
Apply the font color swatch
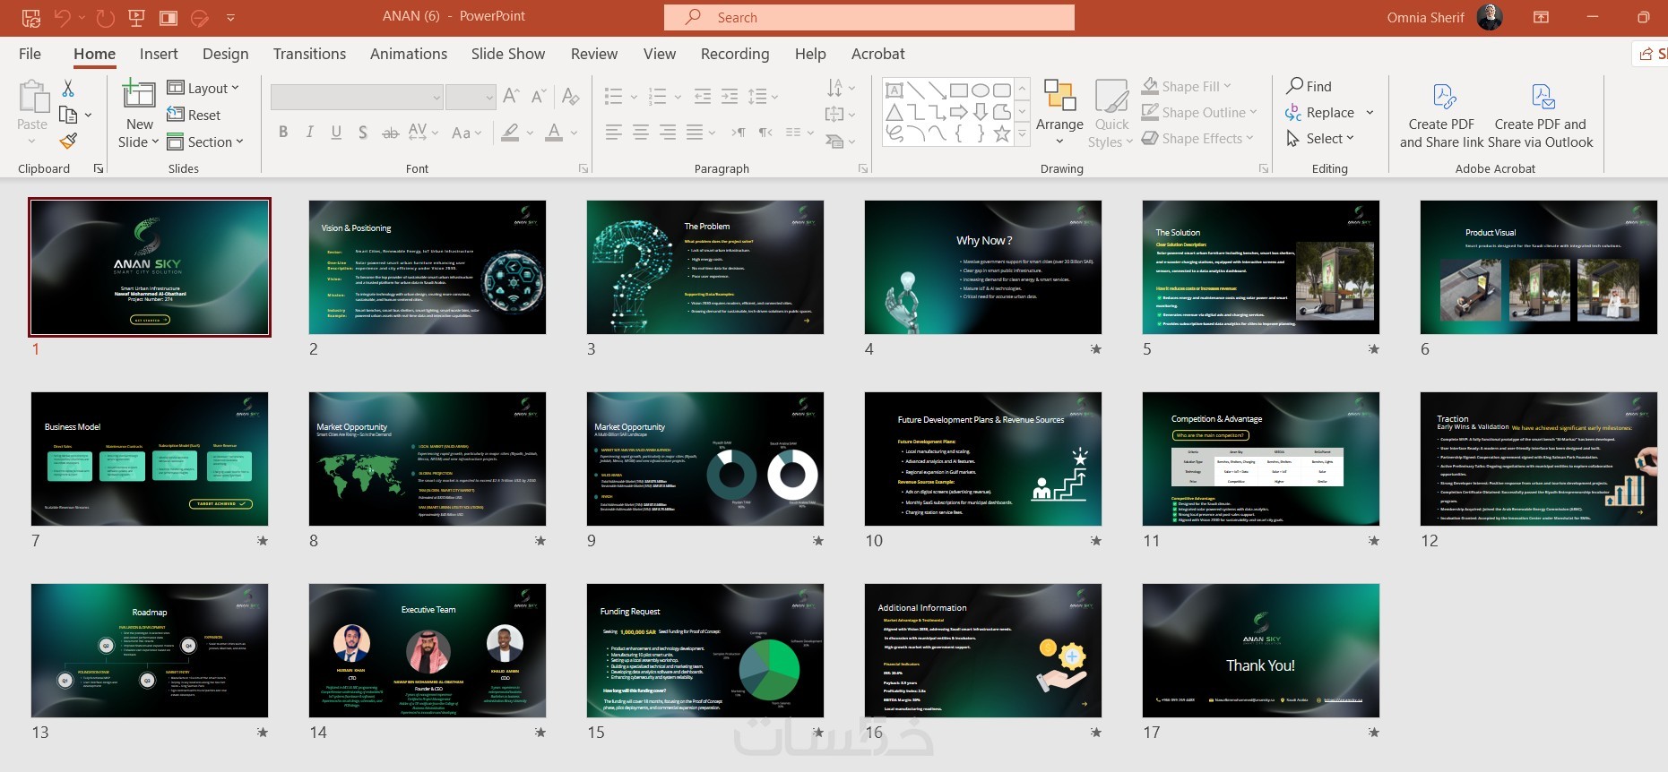[555, 133]
